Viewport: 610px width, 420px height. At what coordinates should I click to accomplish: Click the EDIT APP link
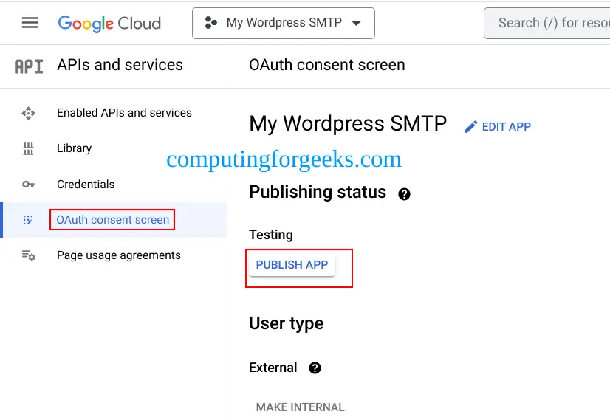(506, 127)
